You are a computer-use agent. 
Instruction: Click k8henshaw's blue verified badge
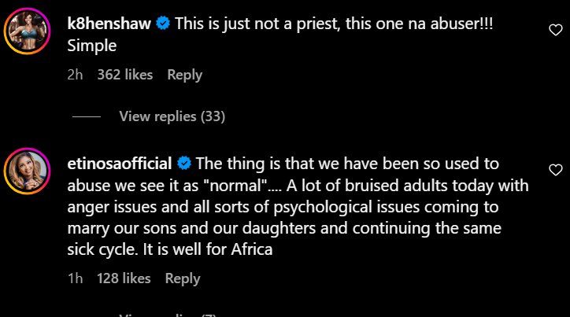click(x=163, y=24)
